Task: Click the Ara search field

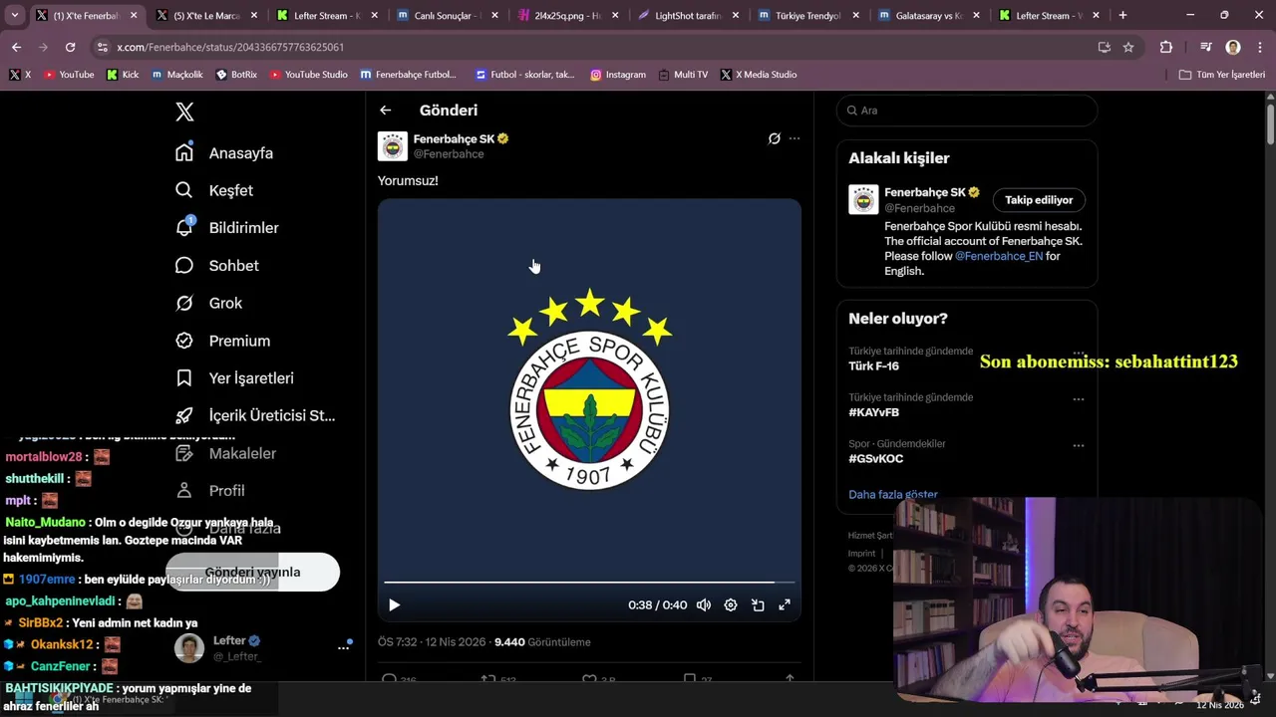Action: coord(967,111)
